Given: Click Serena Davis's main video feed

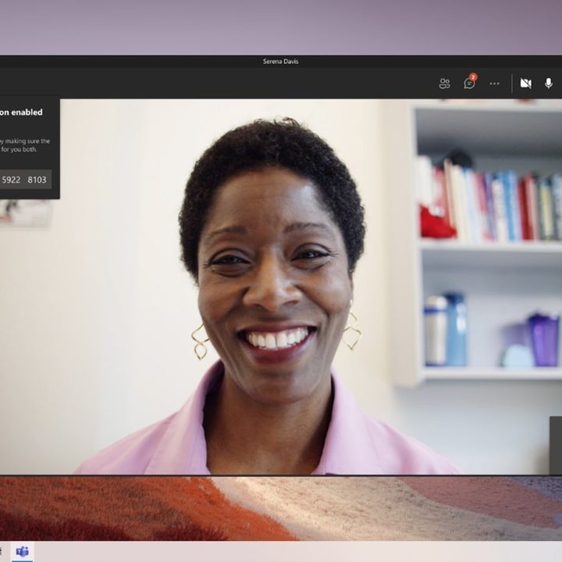Looking at the screenshot, I should point(281,286).
